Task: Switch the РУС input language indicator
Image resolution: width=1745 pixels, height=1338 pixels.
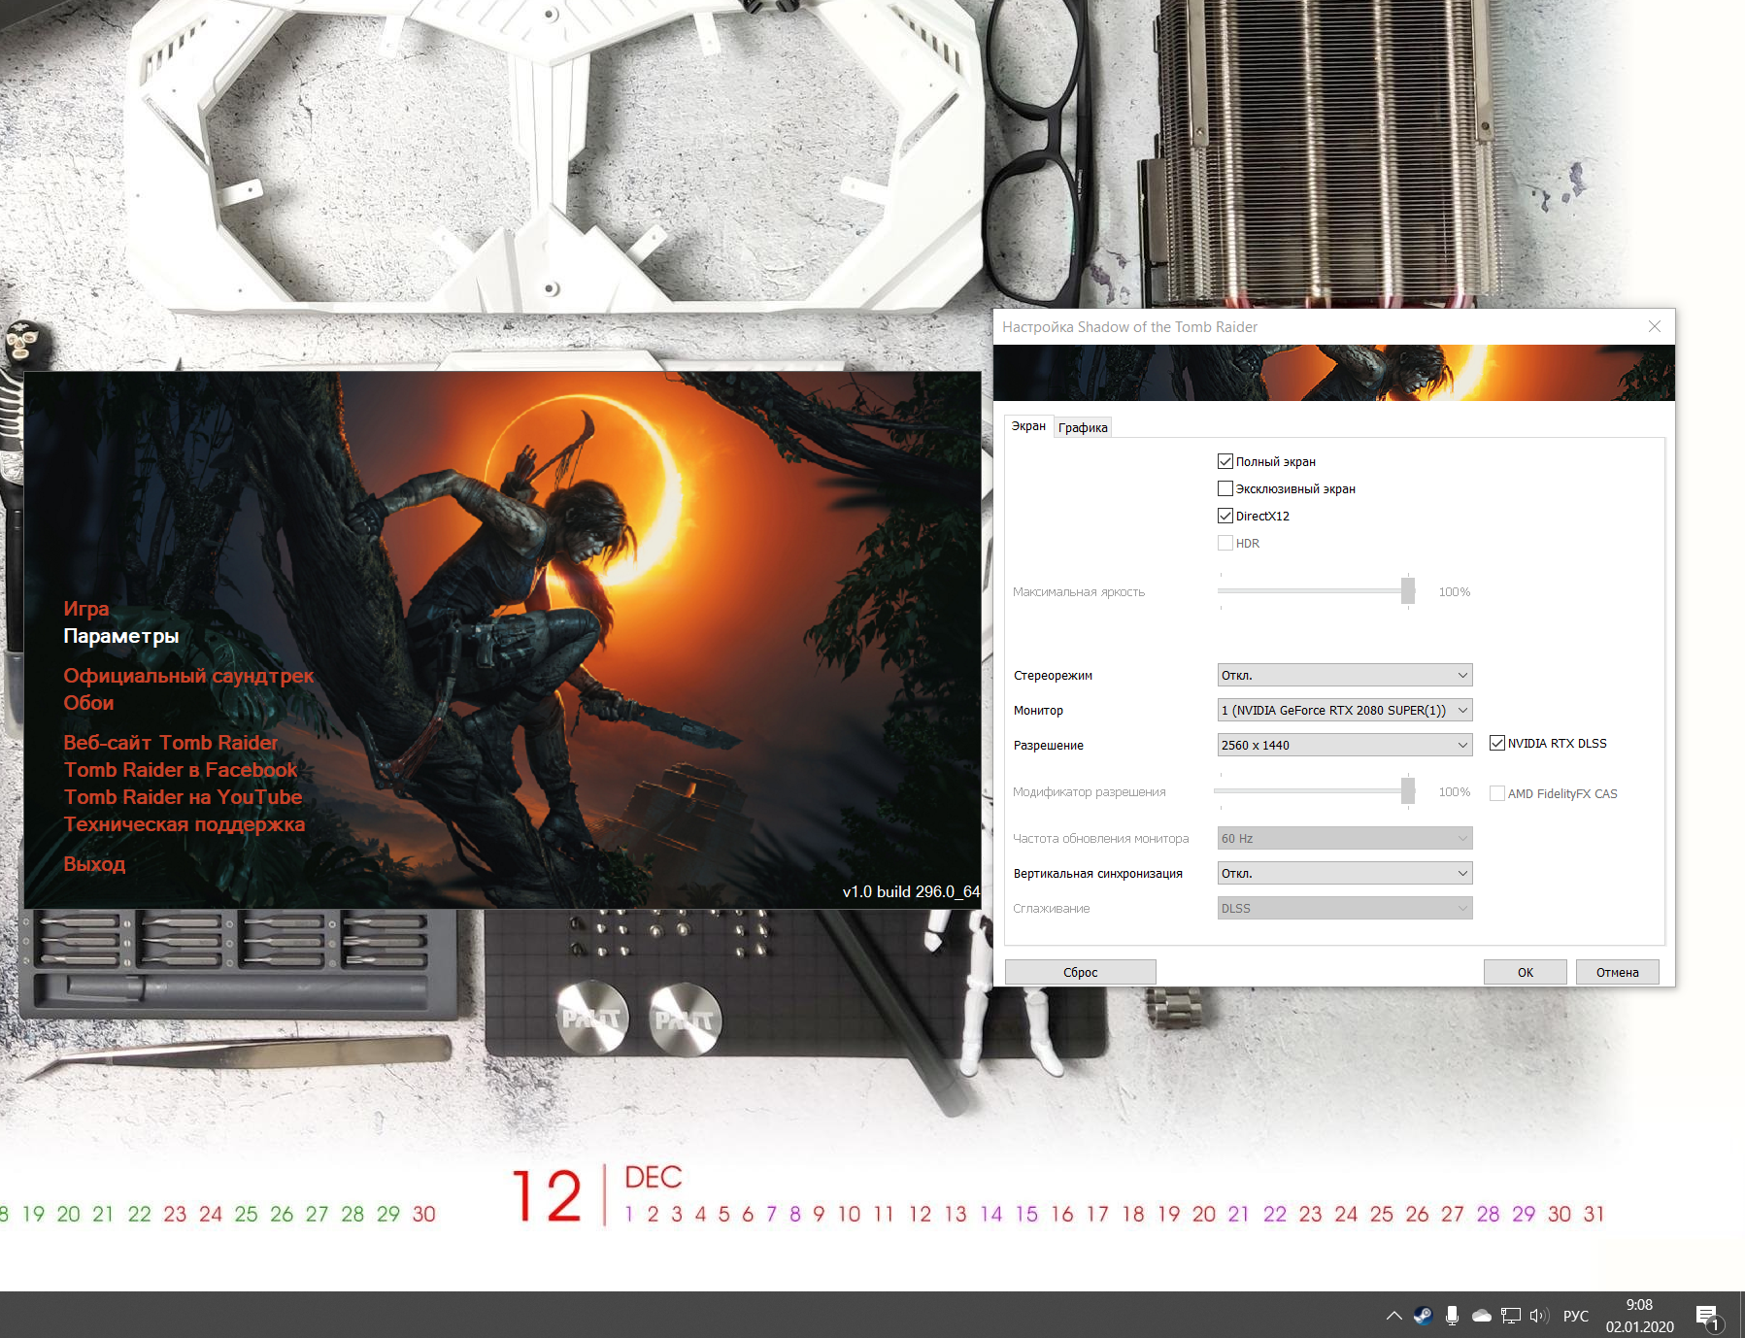Action: point(1576,1316)
